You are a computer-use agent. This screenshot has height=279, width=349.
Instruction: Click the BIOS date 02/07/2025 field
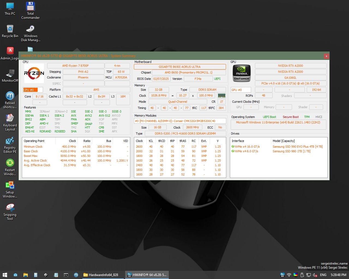click(161, 79)
